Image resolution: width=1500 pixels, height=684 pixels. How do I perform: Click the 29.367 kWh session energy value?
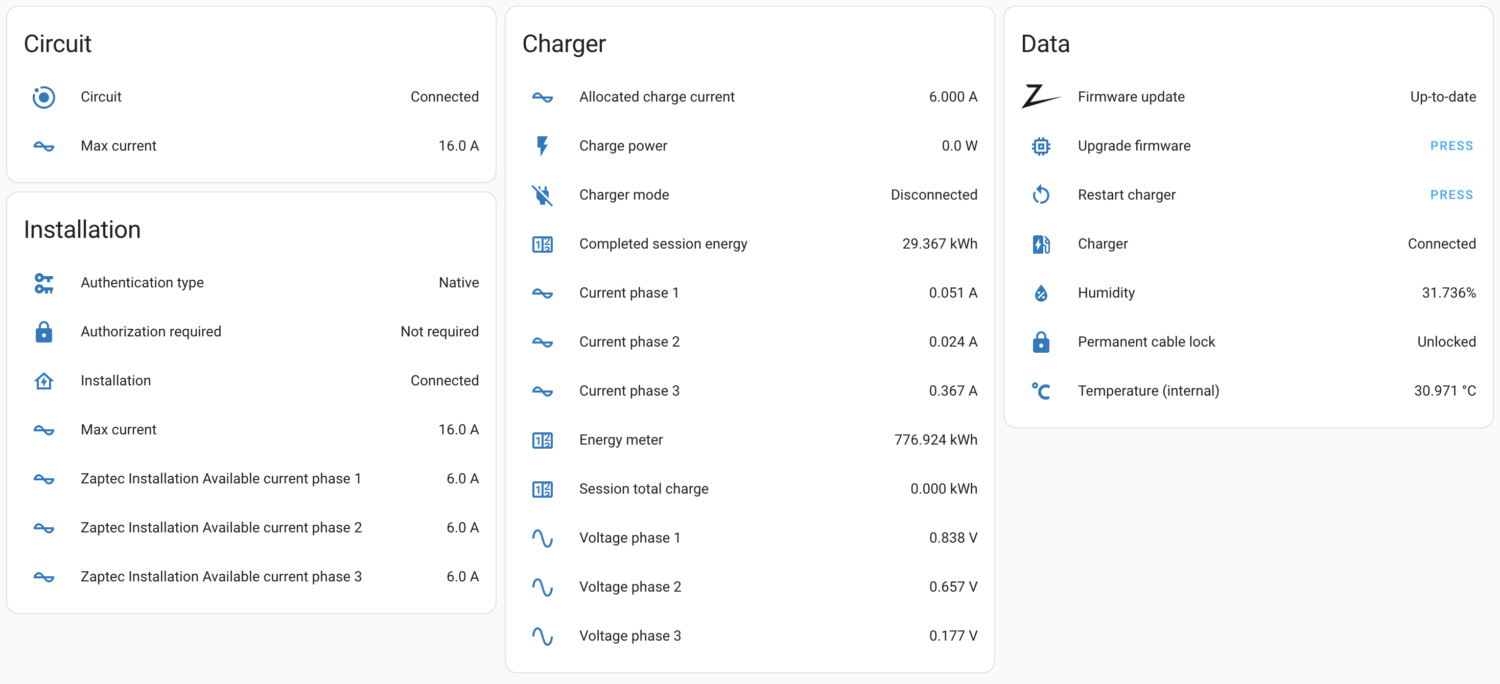tap(939, 243)
